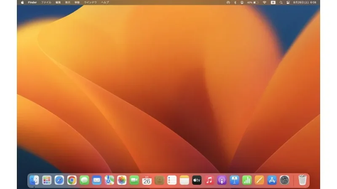Open the ウインドウ menu
This screenshot has width=337, height=189.
(90, 2)
